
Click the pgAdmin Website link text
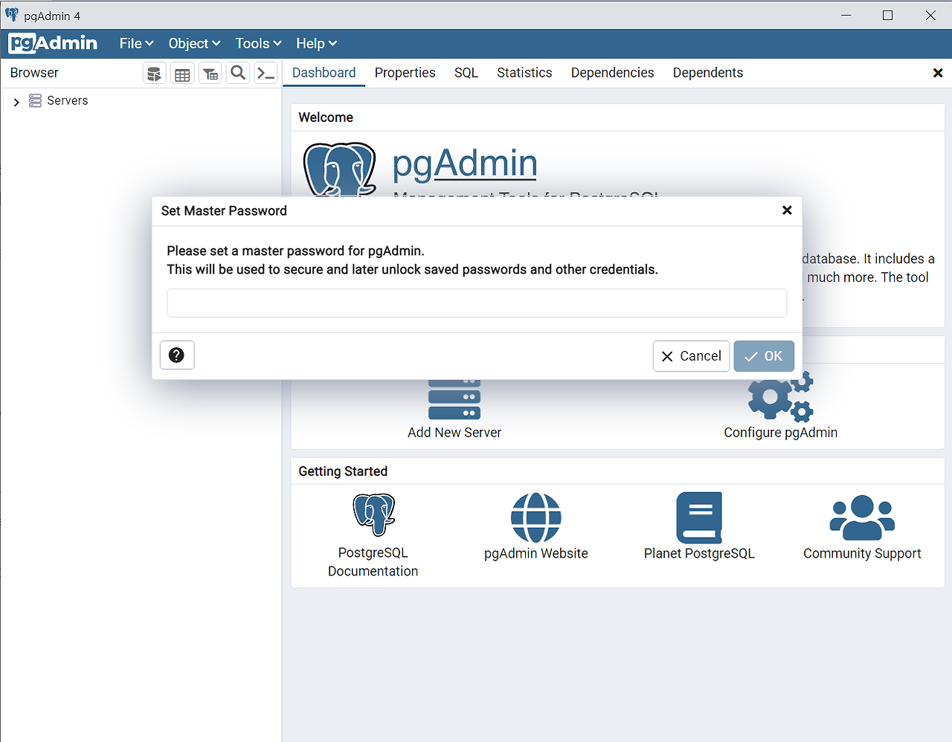tap(536, 554)
